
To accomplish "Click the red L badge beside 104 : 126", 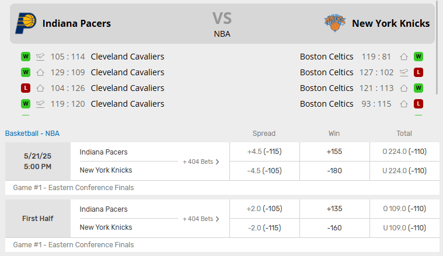I will pyautogui.click(x=26, y=88).
